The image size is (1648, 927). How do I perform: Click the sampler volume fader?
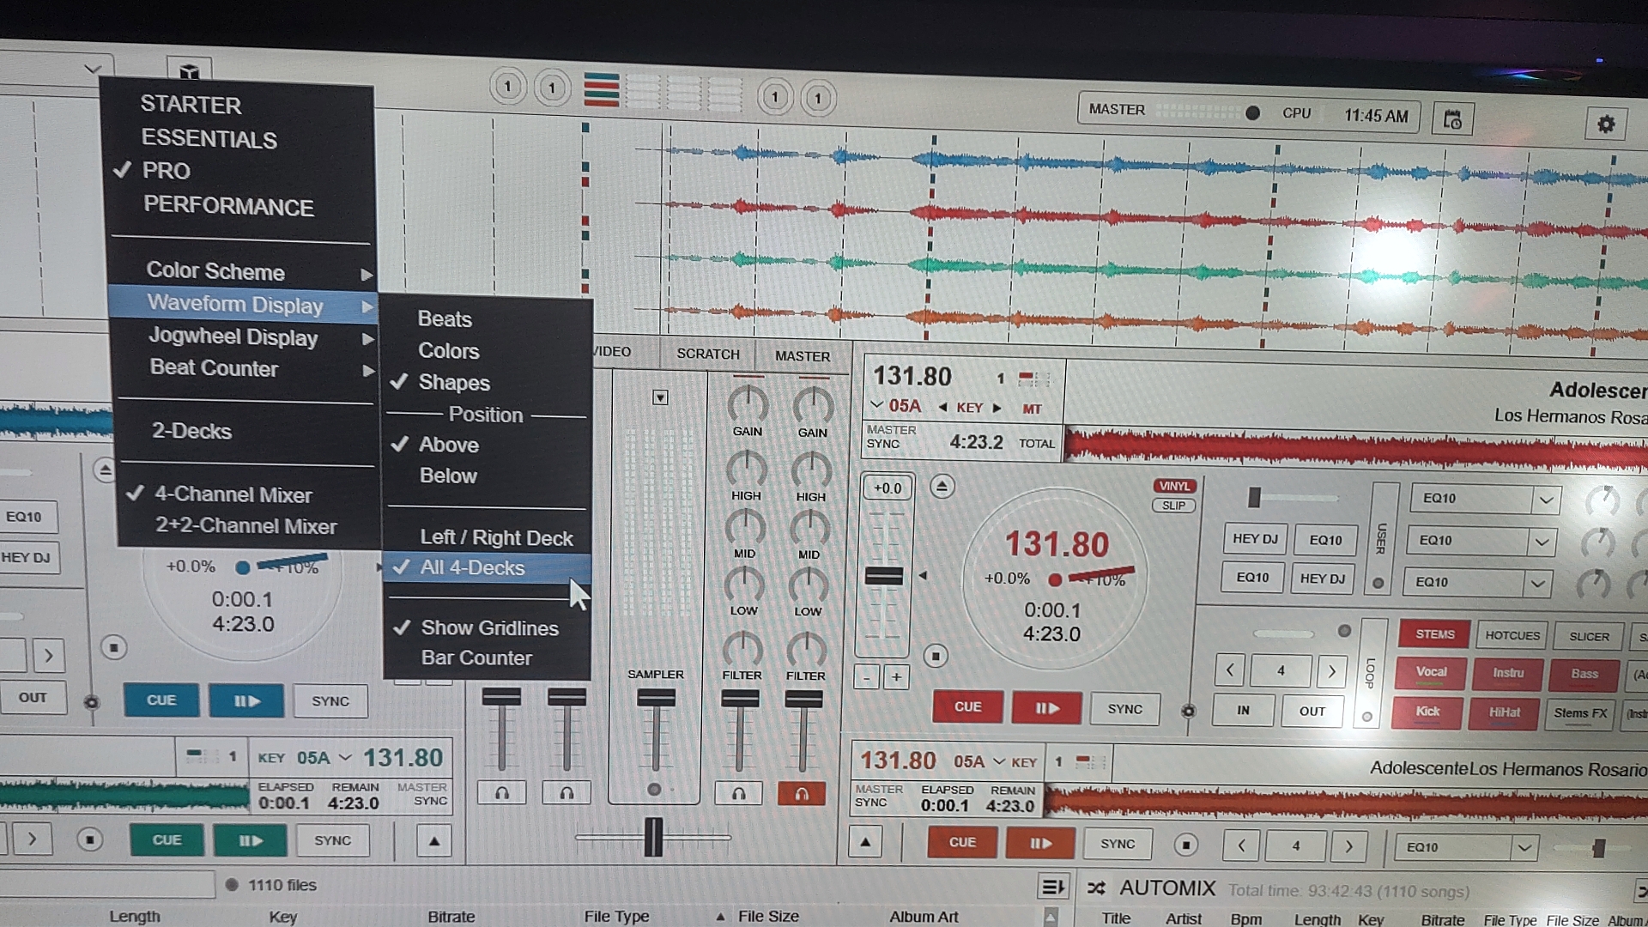(x=656, y=699)
